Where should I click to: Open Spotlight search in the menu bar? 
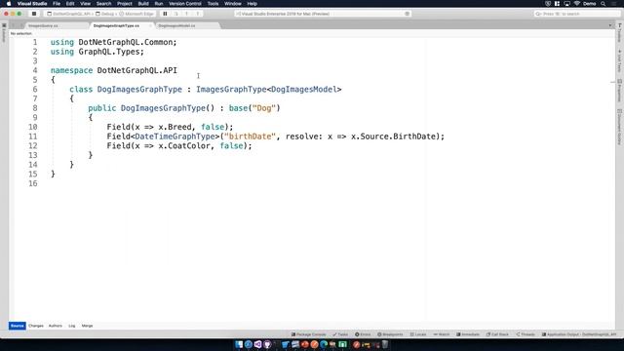click(603, 4)
